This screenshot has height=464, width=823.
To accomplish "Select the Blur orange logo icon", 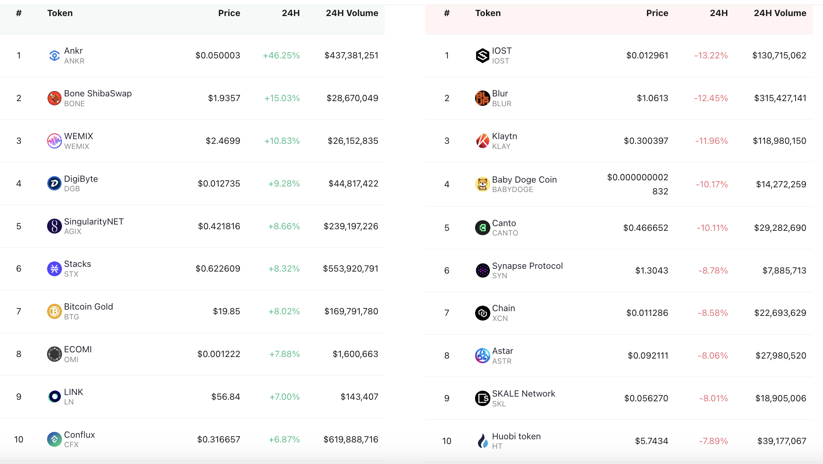I will coord(483,98).
